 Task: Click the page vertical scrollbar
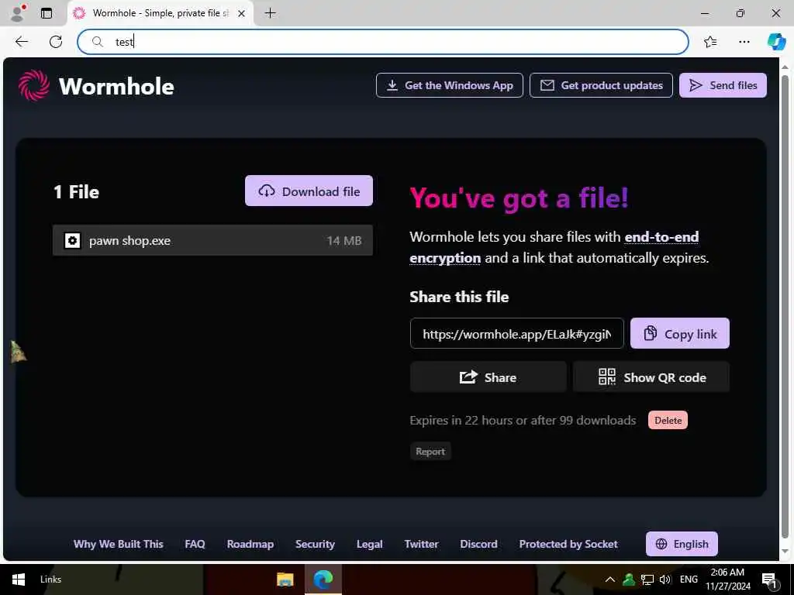785,308
